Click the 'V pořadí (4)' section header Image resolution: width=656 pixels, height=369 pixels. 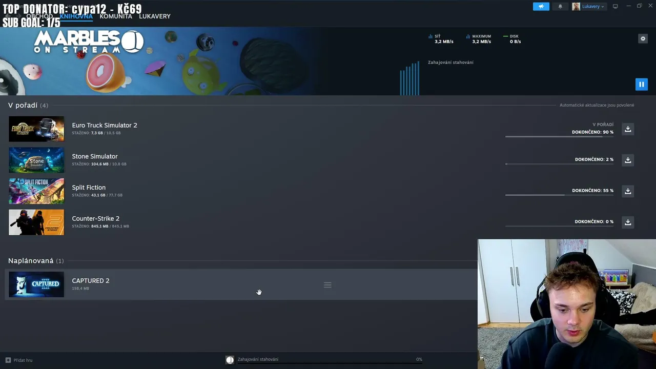click(28, 105)
